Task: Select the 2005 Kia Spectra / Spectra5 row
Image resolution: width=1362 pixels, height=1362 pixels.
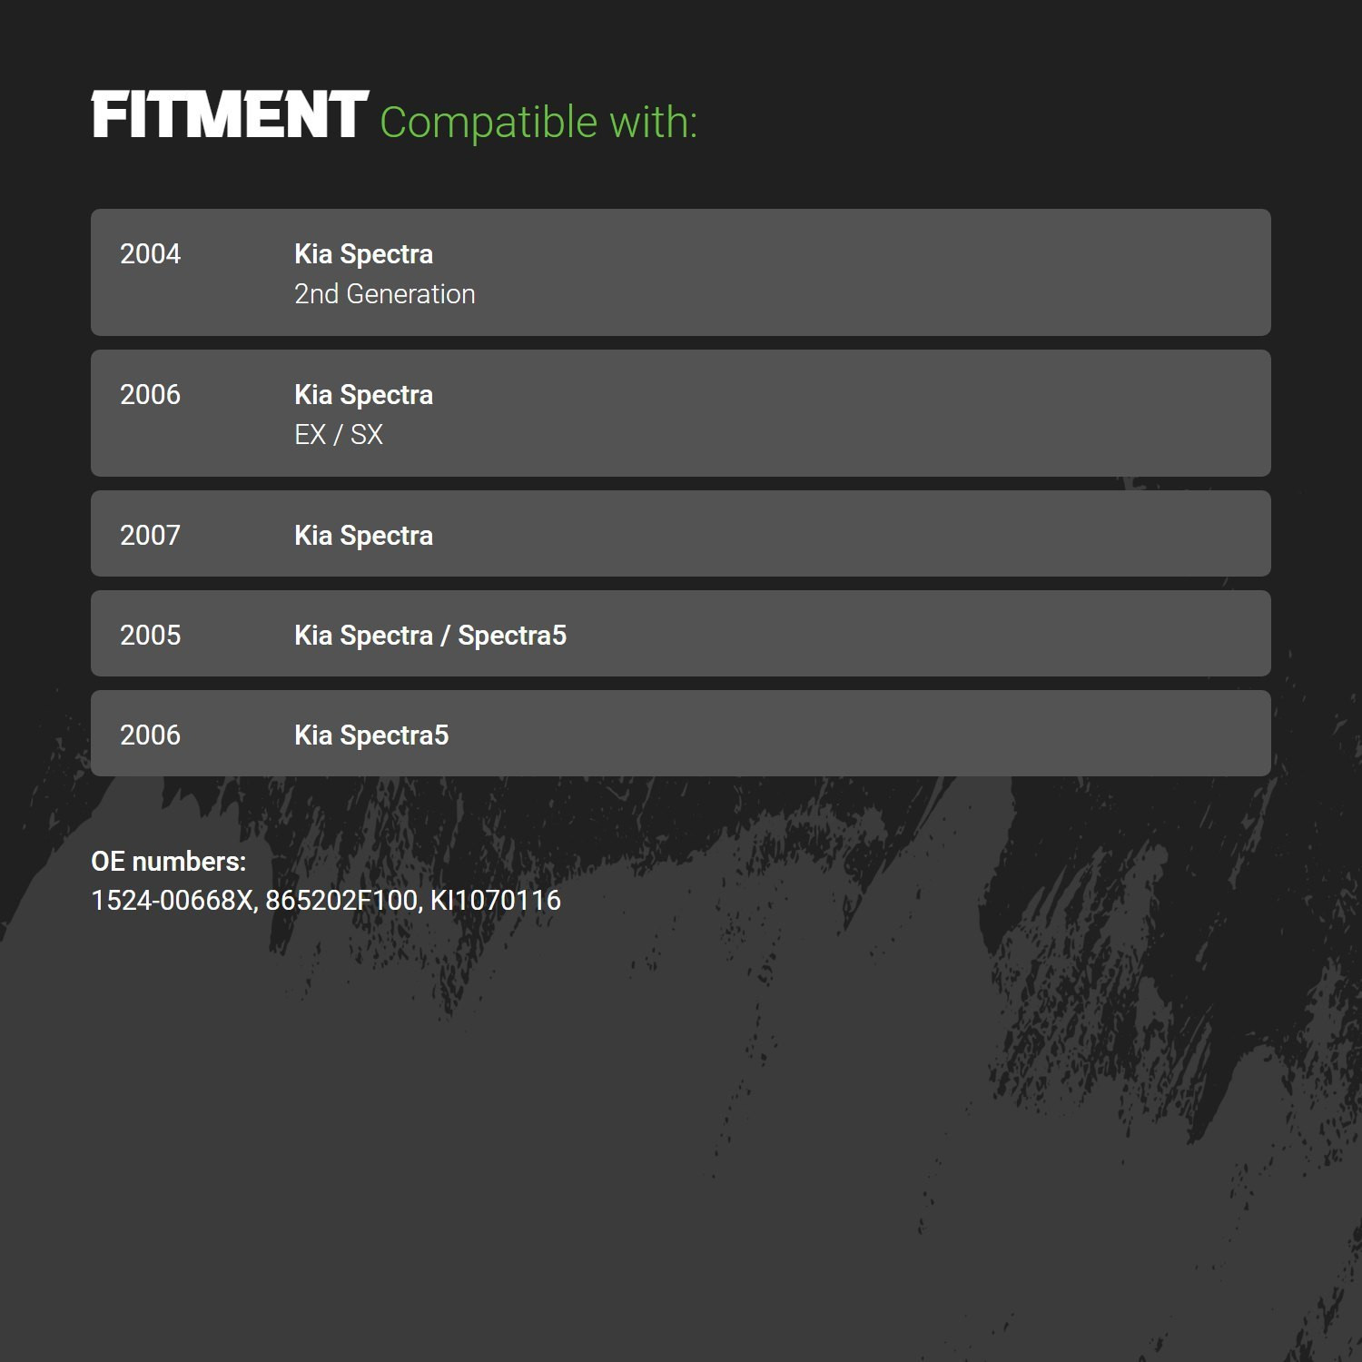Action: tap(681, 634)
